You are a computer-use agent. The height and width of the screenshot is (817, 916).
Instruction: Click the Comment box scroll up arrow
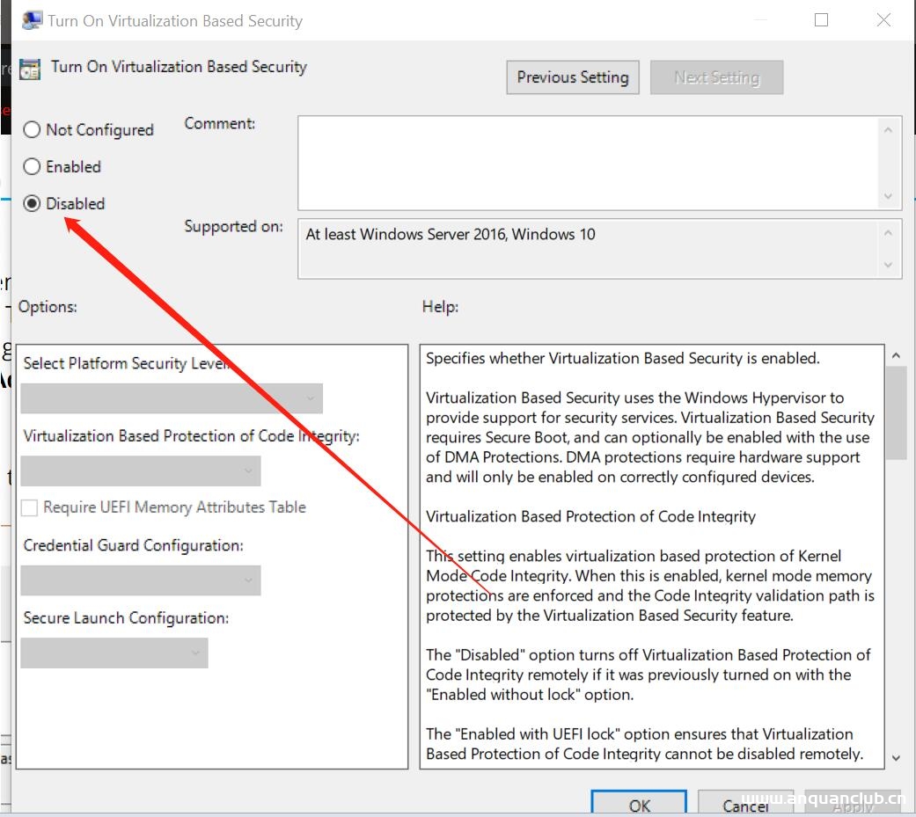tap(888, 131)
